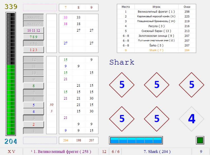
Task: Click the greyed-out die showing 4
Action: pyautogui.click(x=192, y=119)
